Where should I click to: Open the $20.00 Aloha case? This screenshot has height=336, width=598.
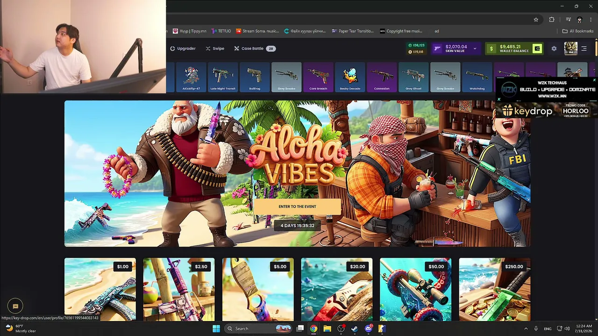click(x=337, y=289)
